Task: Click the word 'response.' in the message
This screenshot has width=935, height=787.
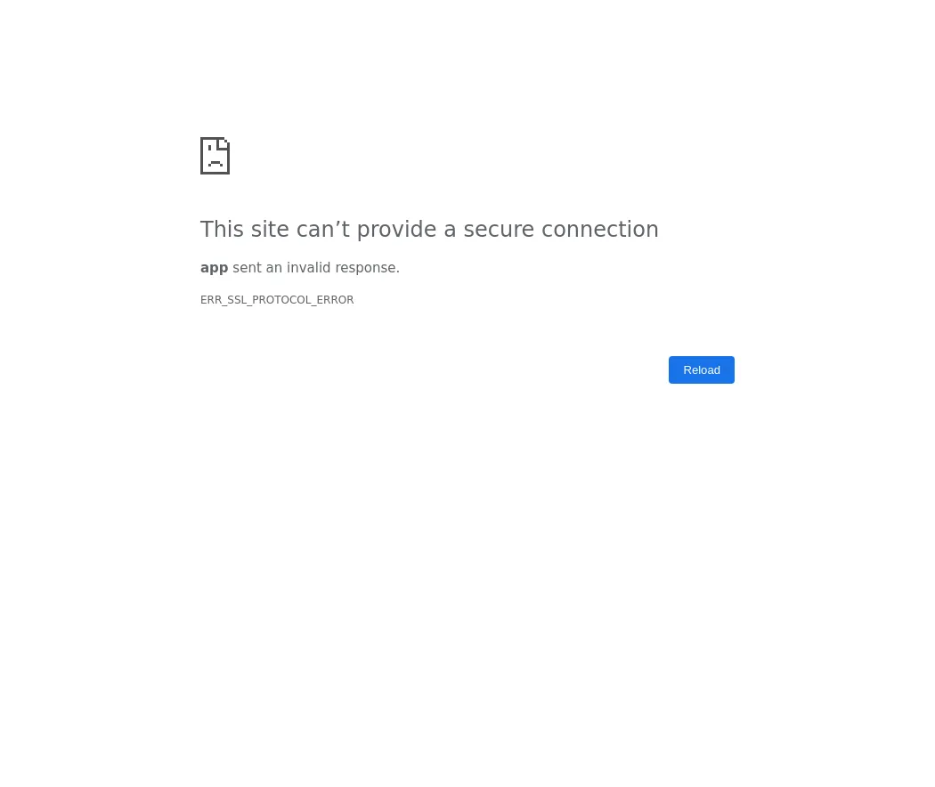Action: [x=367, y=268]
